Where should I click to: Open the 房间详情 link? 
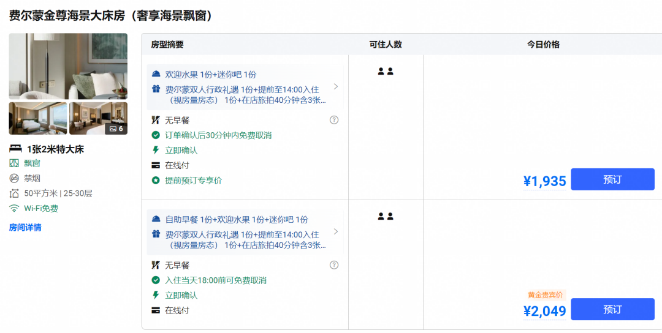click(25, 228)
